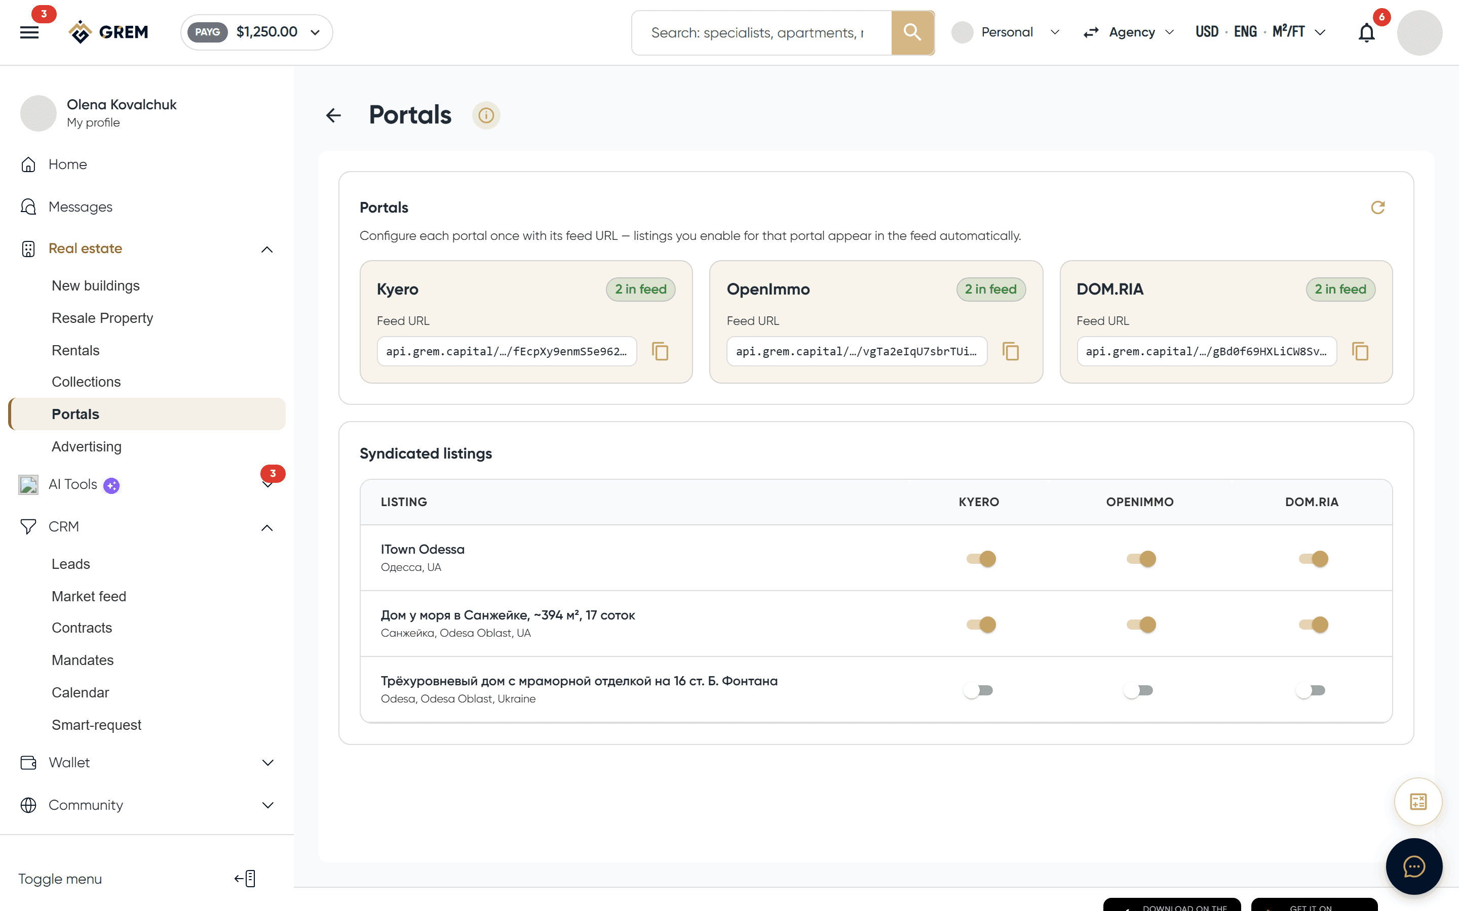The width and height of the screenshot is (1459, 911).
Task: Open the PAYG balance dropdown
Action: coord(256,32)
